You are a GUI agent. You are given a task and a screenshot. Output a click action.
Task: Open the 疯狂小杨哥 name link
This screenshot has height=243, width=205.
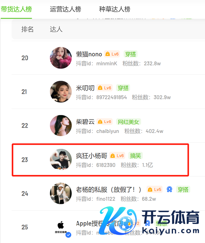click(x=92, y=156)
